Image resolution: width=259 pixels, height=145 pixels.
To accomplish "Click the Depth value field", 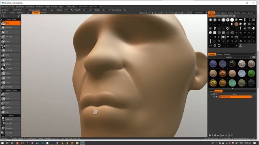I will 104,10.
